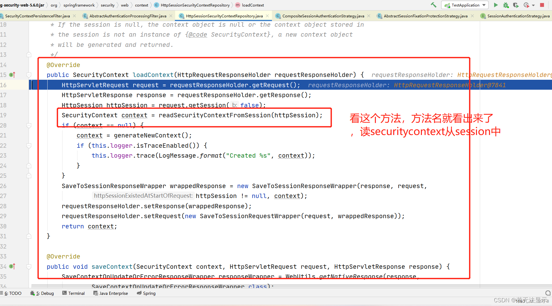Image resolution: width=552 pixels, height=306 pixels.
Task: Click the saveContext method name on line 34
Action: pyautogui.click(x=112, y=267)
